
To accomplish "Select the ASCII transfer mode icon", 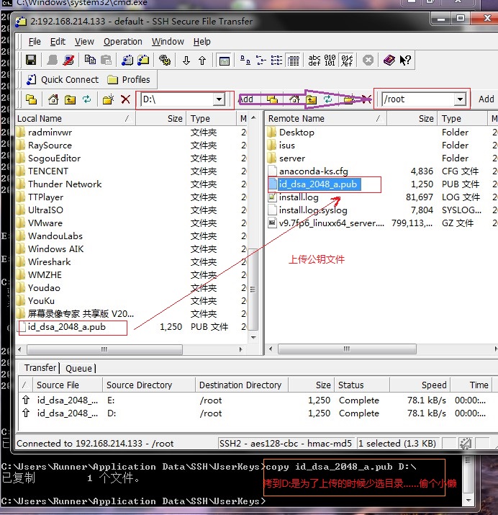I will coord(314,60).
